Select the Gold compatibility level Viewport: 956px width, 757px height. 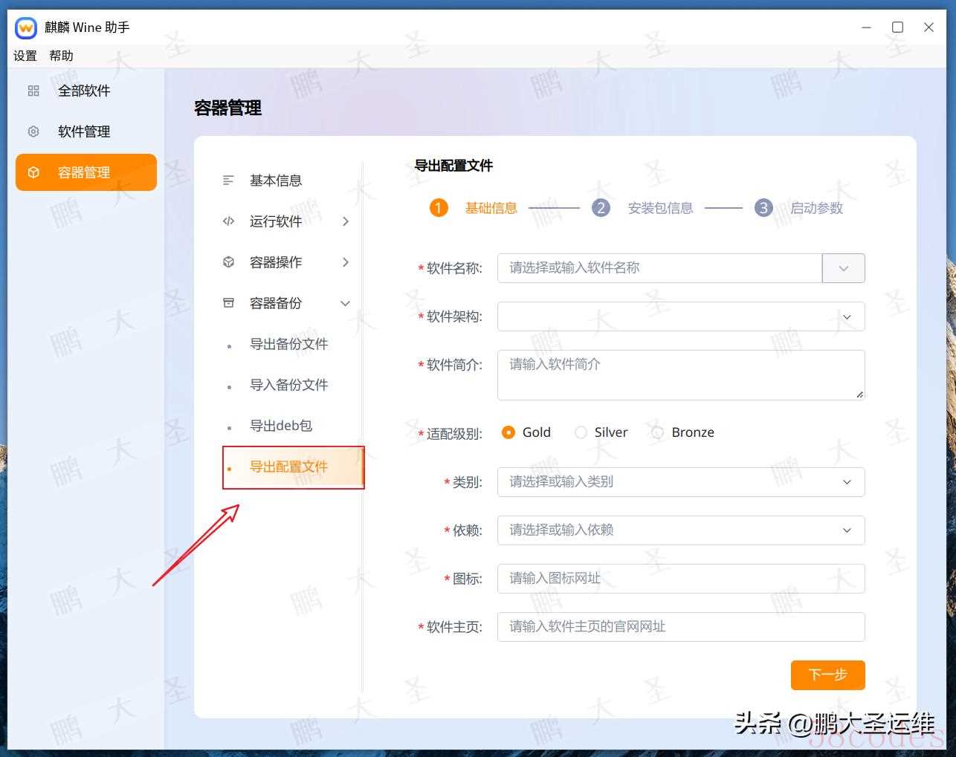(x=508, y=432)
